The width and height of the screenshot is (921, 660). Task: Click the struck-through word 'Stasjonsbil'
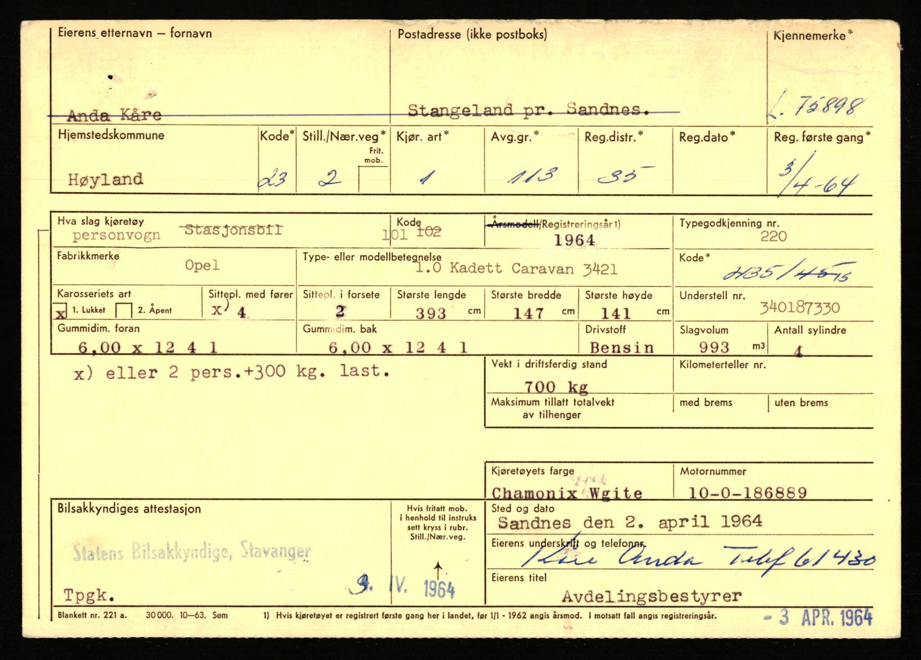point(234,230)
